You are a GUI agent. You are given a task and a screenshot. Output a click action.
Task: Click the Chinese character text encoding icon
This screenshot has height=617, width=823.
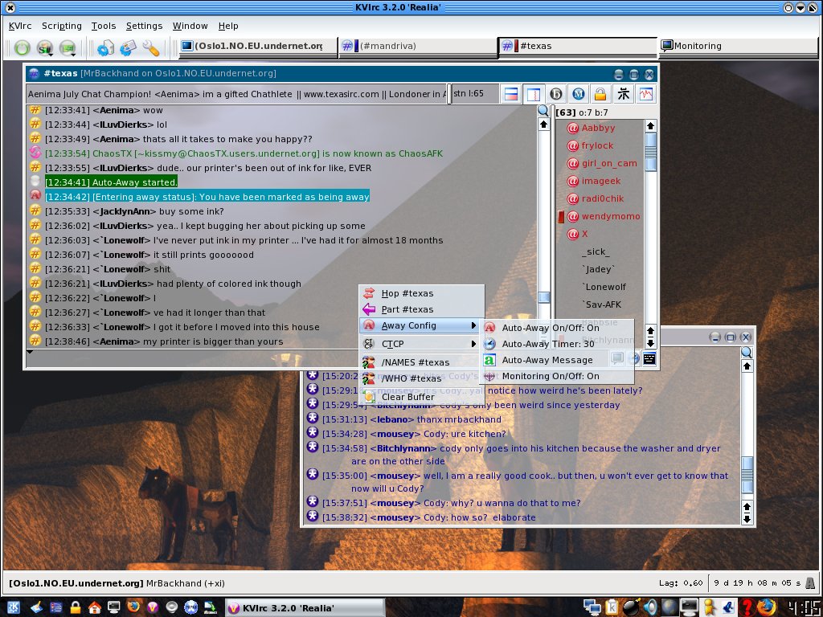click(623, 94)
